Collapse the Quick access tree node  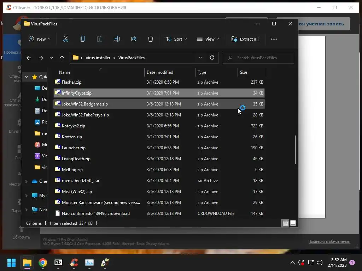[26, 77]
